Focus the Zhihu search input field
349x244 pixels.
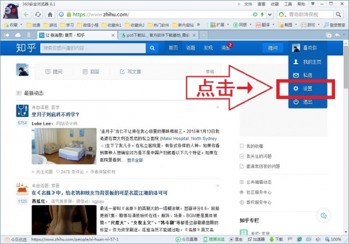93,48
